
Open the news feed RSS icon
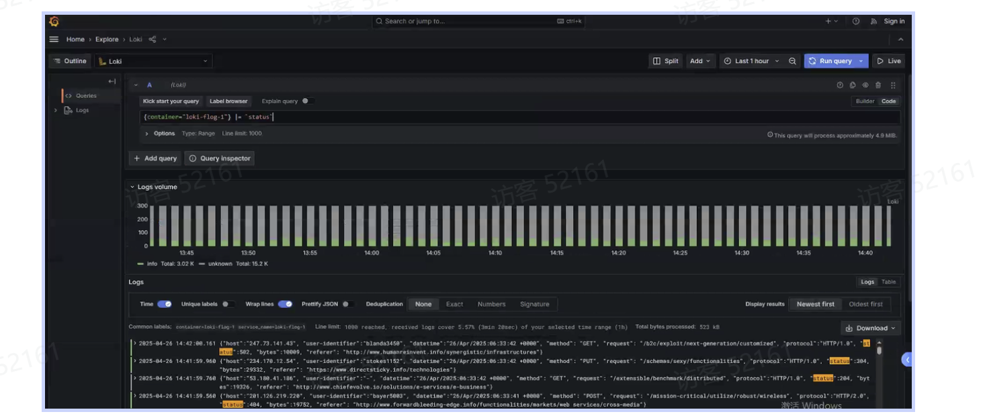pyautogui.click(x=873, y=21)
